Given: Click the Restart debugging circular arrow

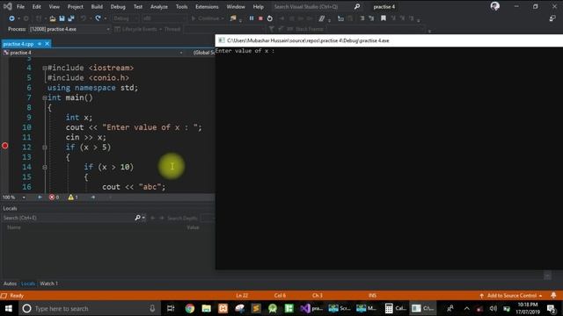Looking at the screenshot, I should 270,18.
